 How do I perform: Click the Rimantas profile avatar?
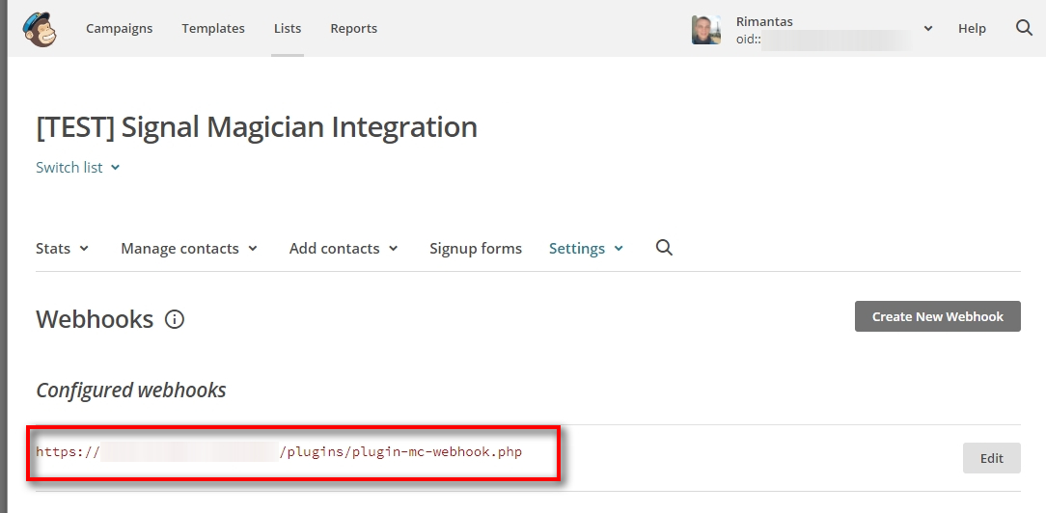[706, 29]
